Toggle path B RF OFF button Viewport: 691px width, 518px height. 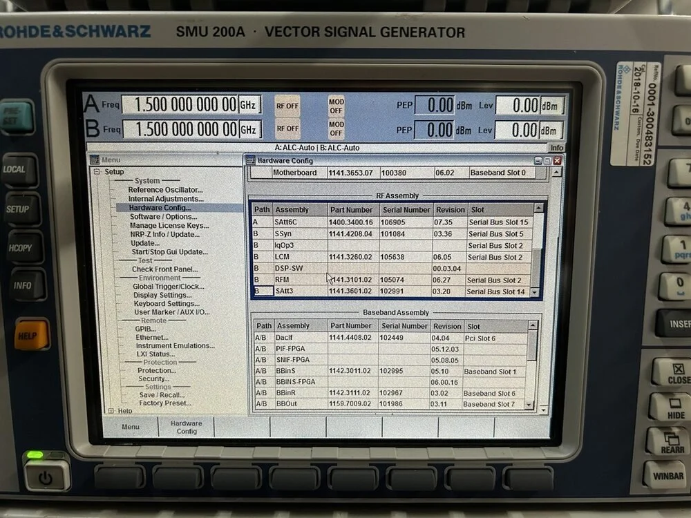(x=287, y=128)
